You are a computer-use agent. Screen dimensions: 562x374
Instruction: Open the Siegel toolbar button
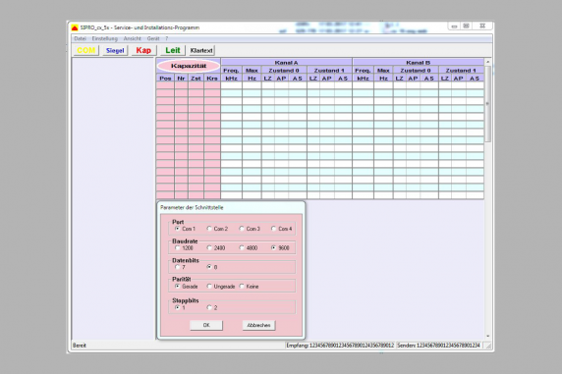click(x=115, y=50)
